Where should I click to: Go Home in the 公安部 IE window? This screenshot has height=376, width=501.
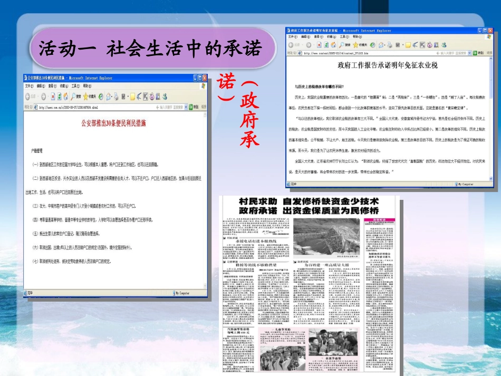[66, 97]
